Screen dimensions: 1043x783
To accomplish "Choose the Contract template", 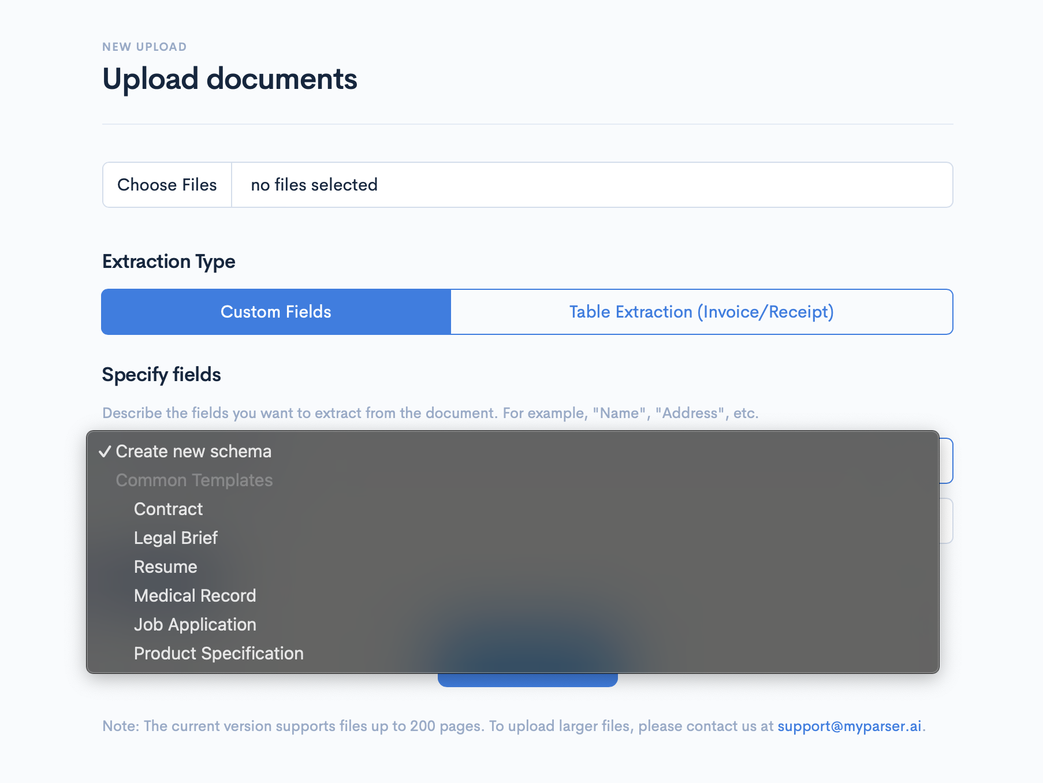I will click(x=513, y=509).
